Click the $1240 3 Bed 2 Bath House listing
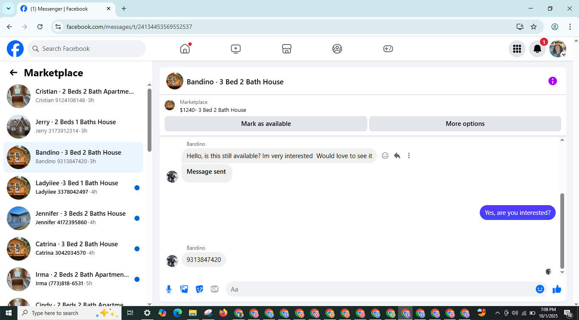This screenshot has width=579, height=320. (213, 110)
